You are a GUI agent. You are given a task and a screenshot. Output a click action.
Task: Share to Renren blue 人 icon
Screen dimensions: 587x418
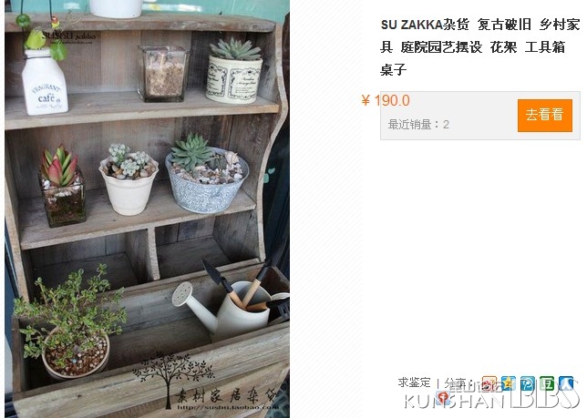pyautogui.click(x=566, y=382)
